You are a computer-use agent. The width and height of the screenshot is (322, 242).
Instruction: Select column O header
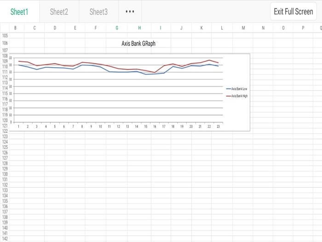(x=283, y=28)
